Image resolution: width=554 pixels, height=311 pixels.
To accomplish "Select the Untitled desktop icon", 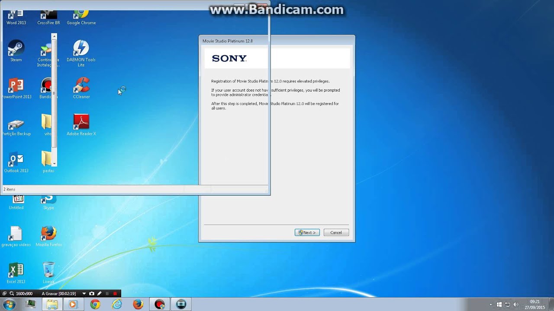I will click(x=16, y=202).
